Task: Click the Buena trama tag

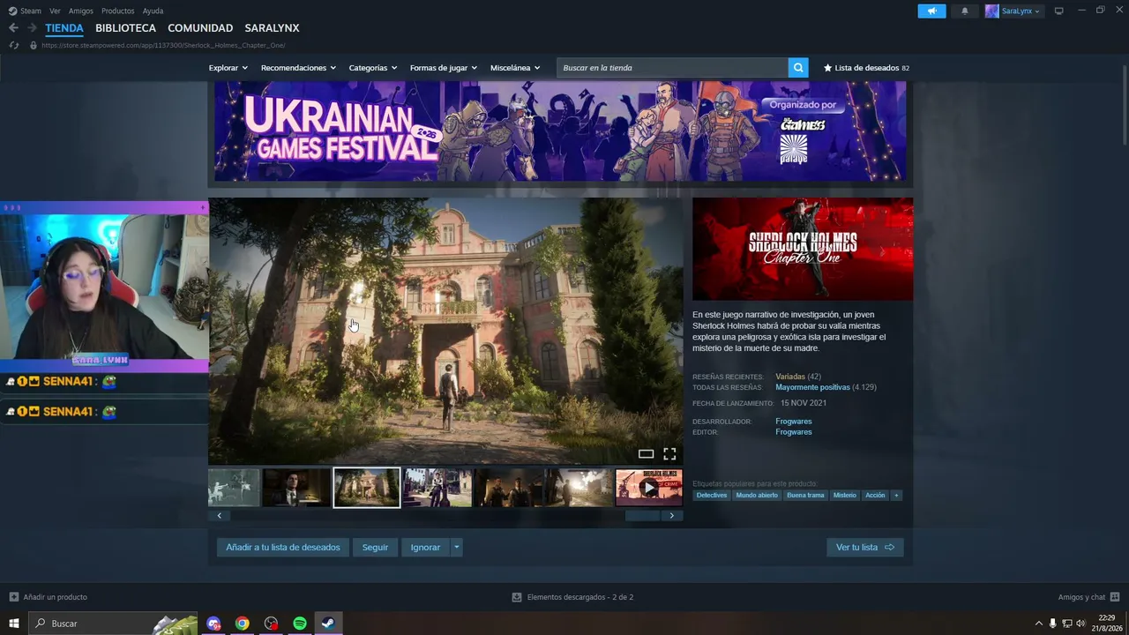Action: click(805, 496)
